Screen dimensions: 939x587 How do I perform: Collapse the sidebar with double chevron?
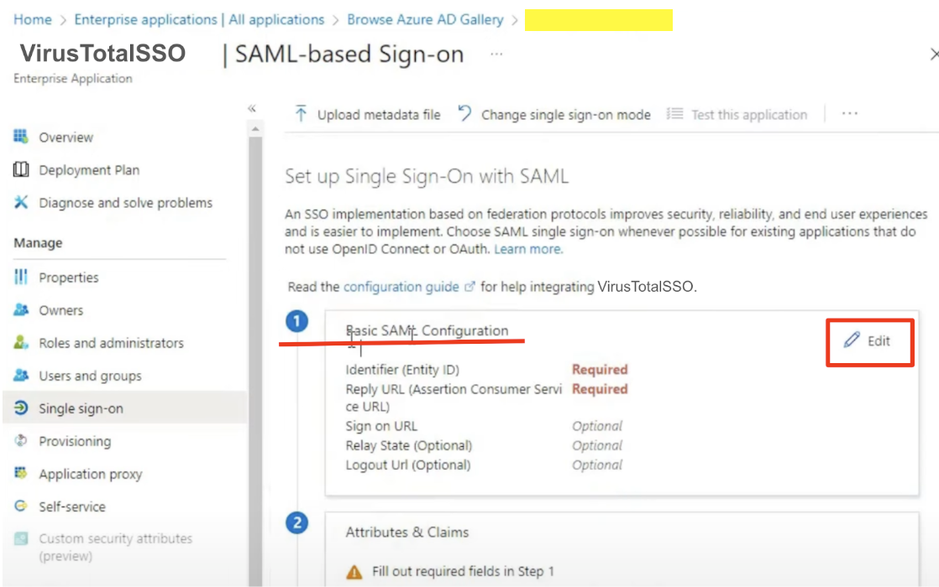(x=252, y=108)
